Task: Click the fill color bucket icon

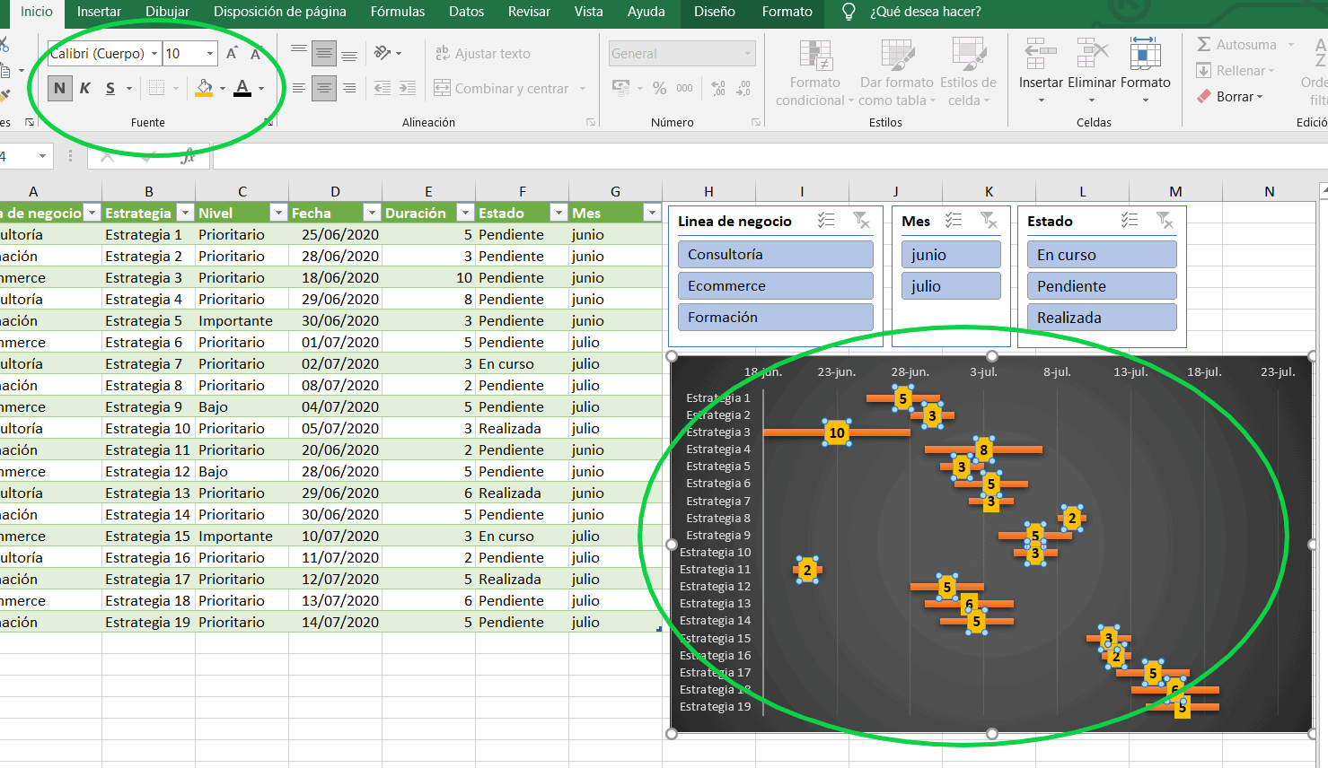Action: (204, 88)
